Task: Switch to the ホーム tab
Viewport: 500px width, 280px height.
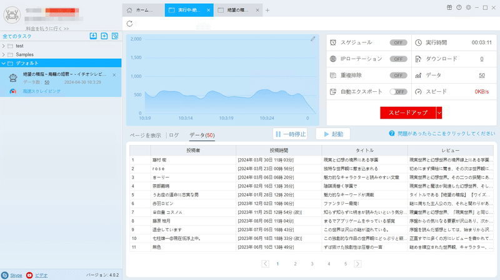Action: pyautogui.click(x=144, y=10)
